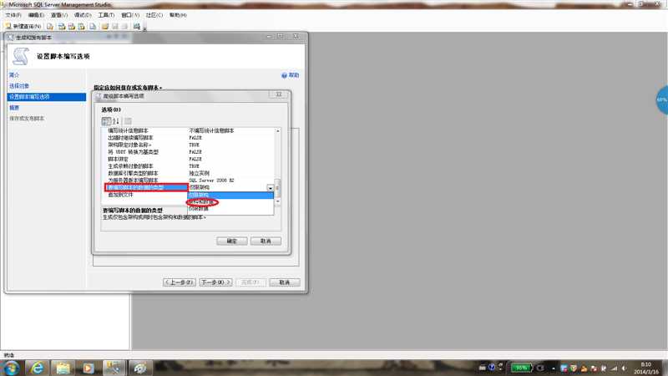Open Internet Explorer from taskbar
The image size is (668, 376).
(37, 368)
